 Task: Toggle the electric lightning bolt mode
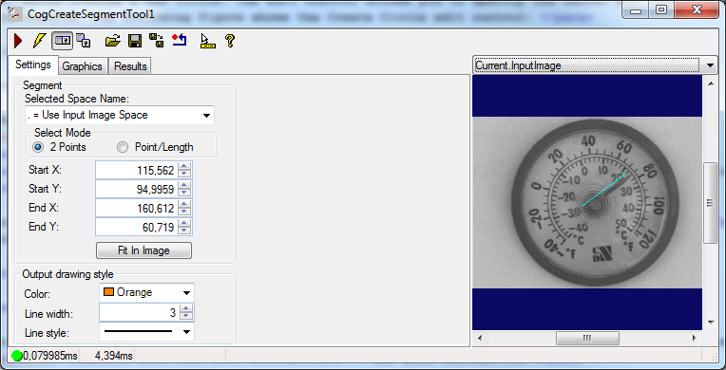39,41
